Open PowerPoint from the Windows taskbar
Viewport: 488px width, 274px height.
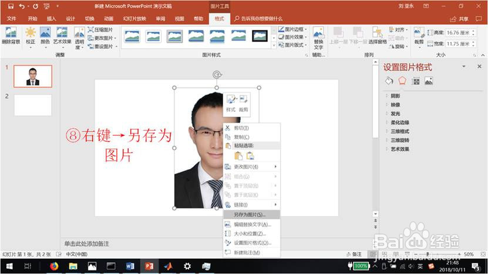[x=149, y=266]
